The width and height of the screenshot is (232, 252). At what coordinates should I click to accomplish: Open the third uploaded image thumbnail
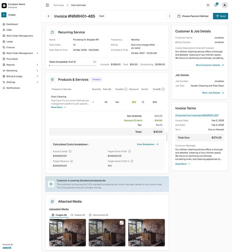[x=146, y=233]
